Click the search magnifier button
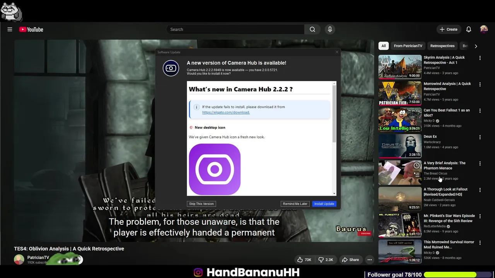 pos(312,29)
